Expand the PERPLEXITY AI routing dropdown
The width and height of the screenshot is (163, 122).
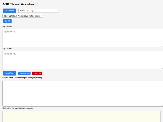point(23,16)
